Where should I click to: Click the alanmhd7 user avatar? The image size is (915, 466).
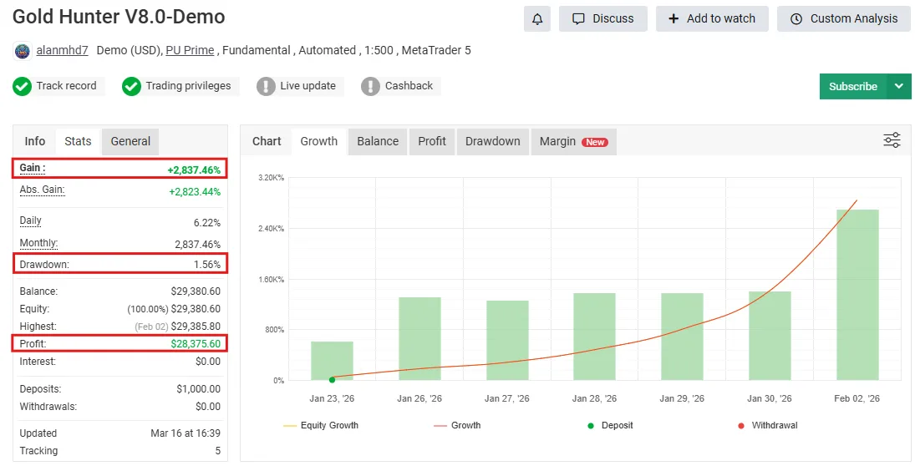pos(23,51)
